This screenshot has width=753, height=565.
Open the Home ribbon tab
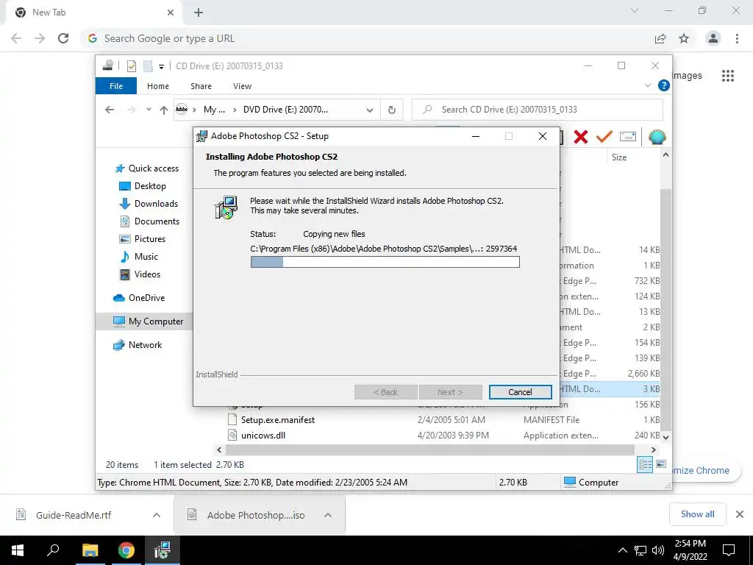[158, 86]
